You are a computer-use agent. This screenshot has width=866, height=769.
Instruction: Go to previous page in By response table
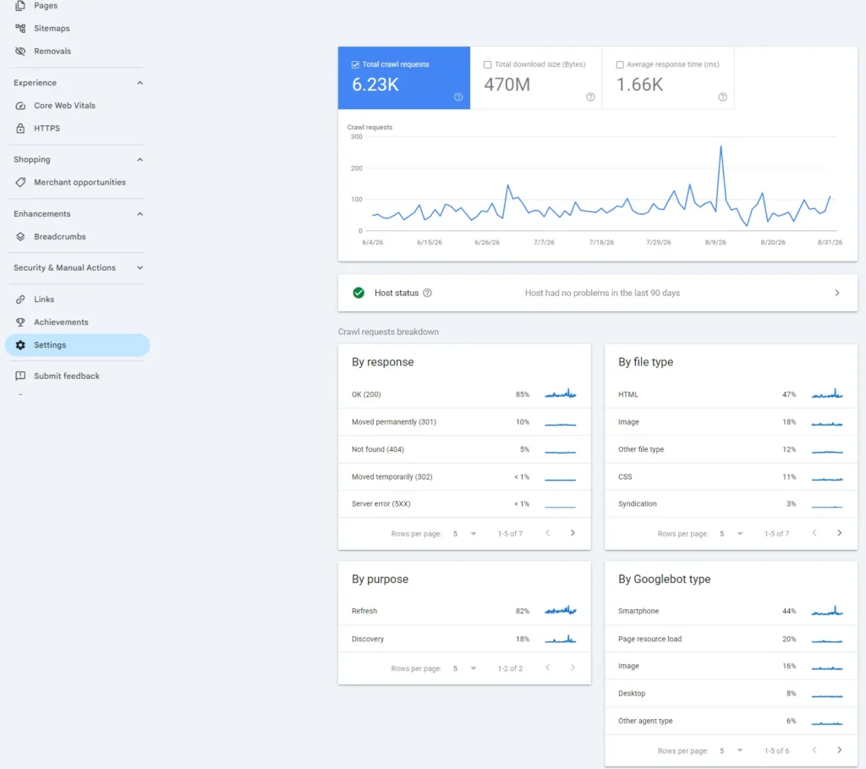click(547, 533)
